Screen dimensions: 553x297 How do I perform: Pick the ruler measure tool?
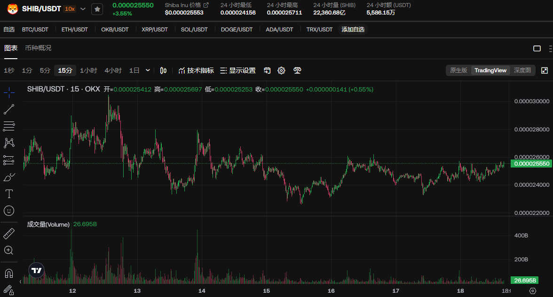[x=9, y=233]
